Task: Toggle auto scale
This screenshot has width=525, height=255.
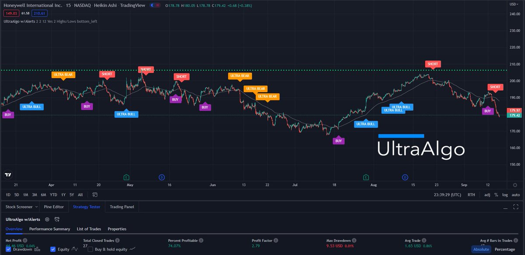Action: point(516,195)
